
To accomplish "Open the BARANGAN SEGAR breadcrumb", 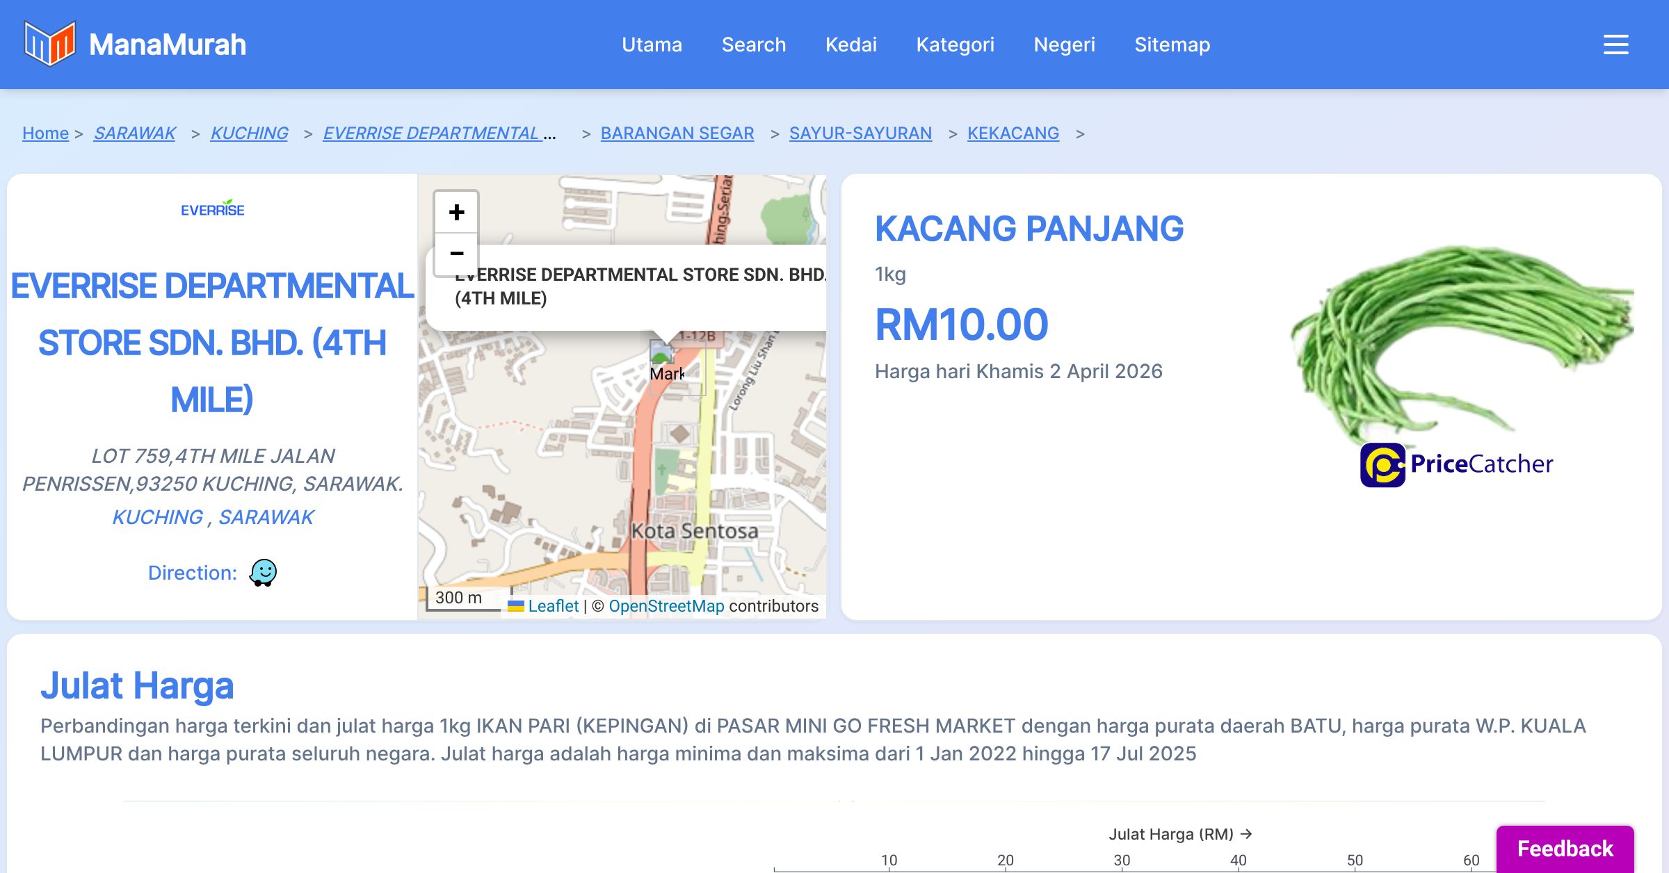I will tap(677, 133).
